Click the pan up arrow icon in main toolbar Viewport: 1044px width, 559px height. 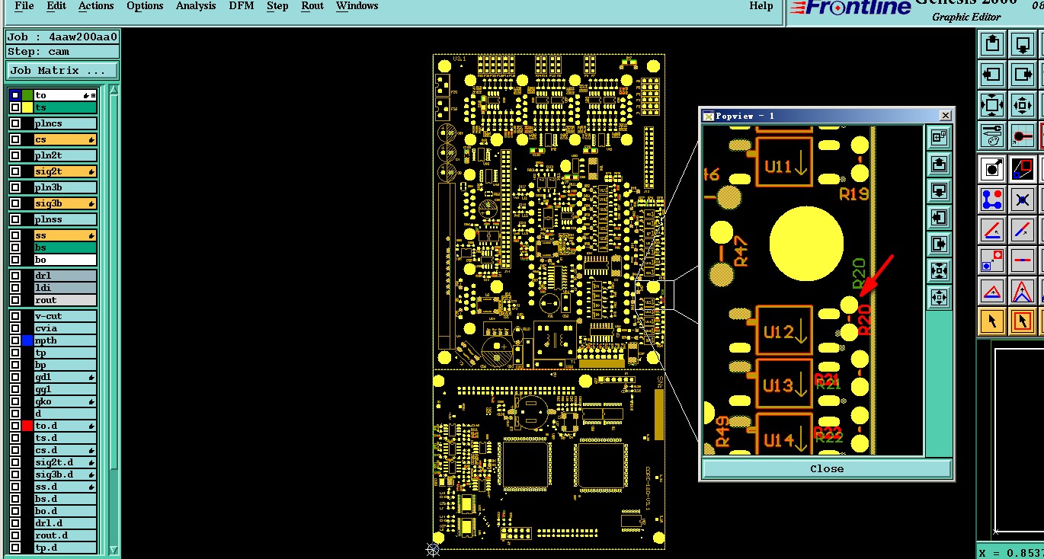point(992,44)
